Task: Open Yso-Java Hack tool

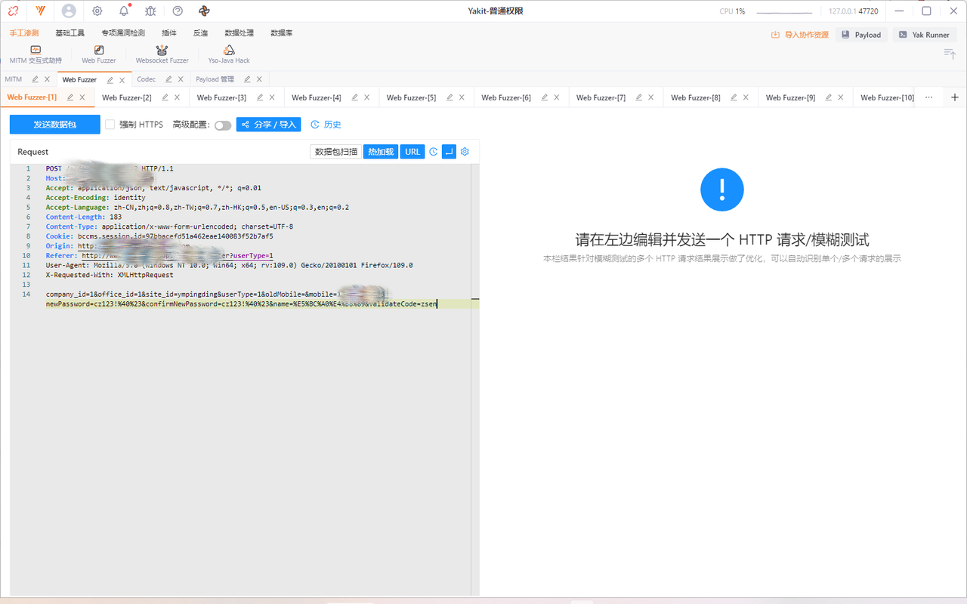Action: 229,54
